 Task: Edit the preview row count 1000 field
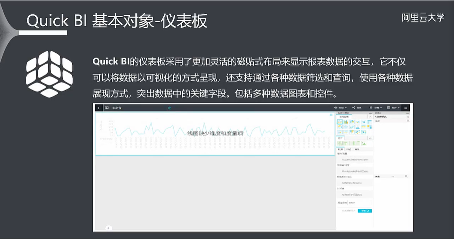[x=359, y=203]
